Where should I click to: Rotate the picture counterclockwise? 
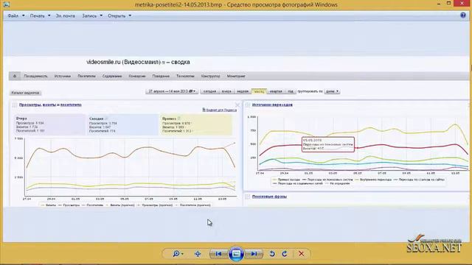coord(272,254)
